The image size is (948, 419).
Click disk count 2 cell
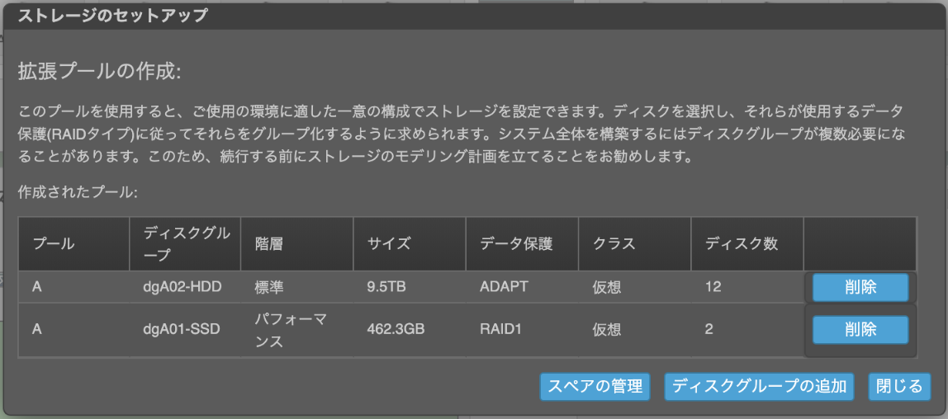pyautogui.click(x=747, y=330)
